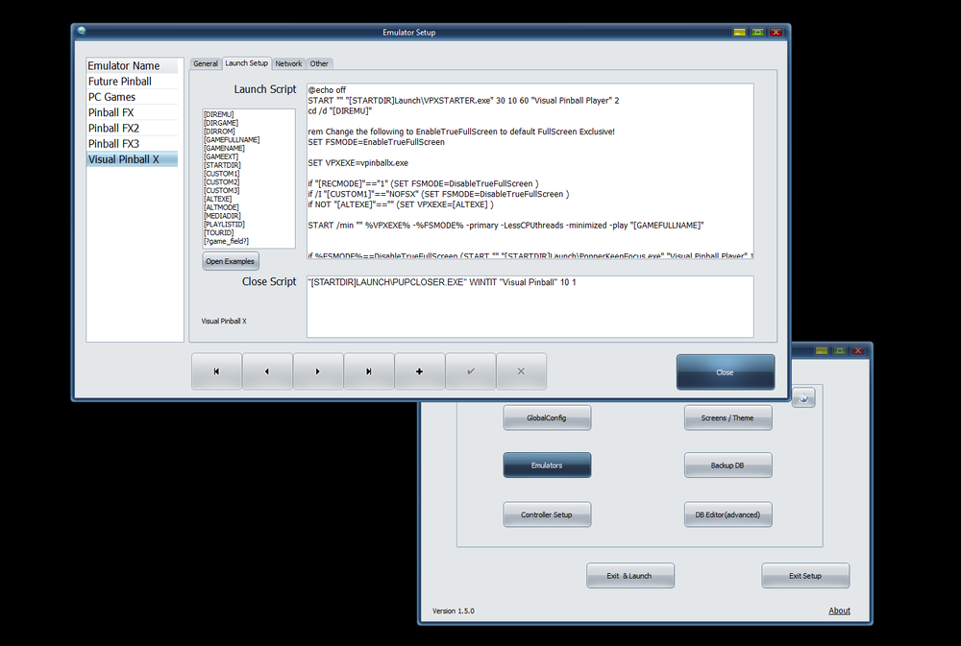This screenshot has width=961, height=646.
Task: Open the Network tab
Action: pos(288,63)
